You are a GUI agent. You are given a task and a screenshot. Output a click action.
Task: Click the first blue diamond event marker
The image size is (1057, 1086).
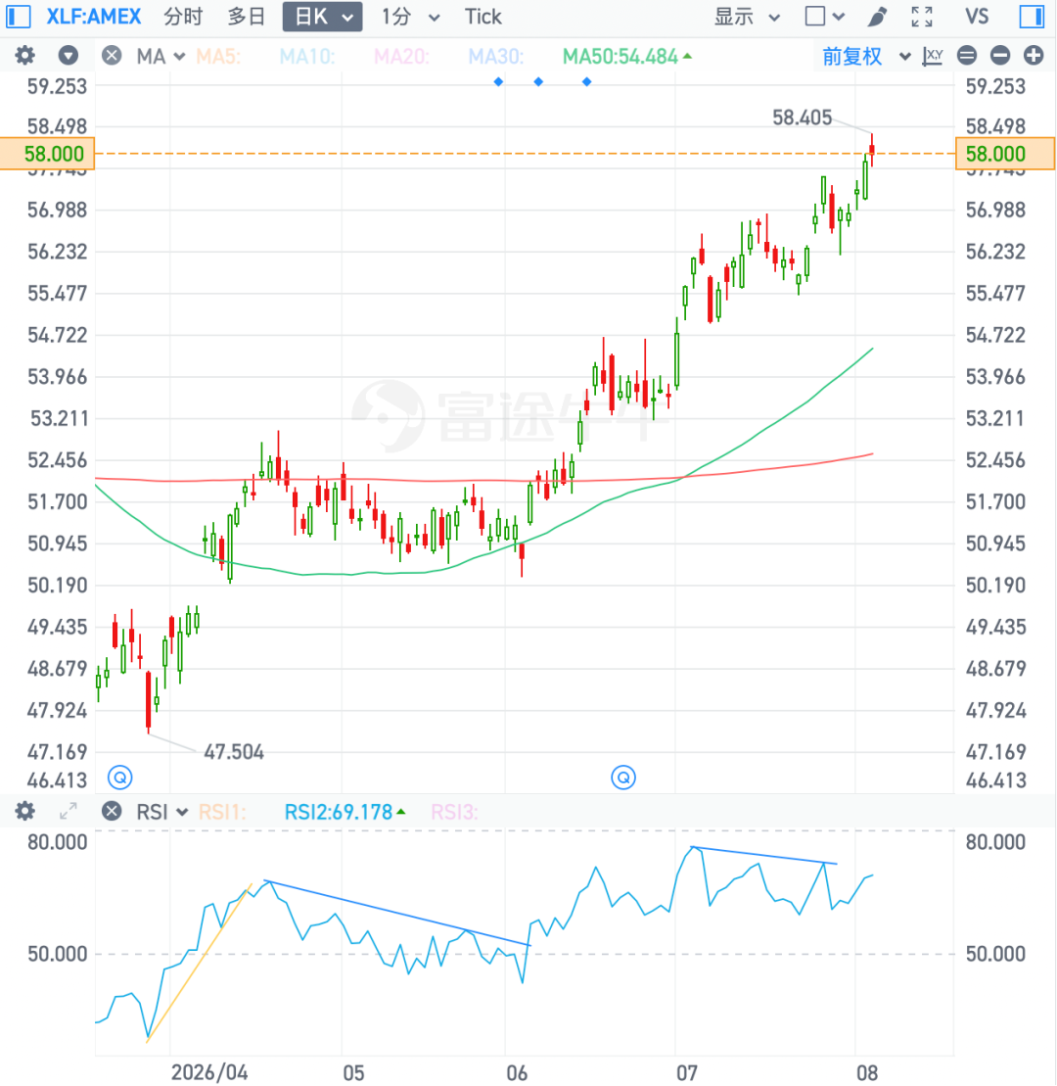click(x=498, y=81)
